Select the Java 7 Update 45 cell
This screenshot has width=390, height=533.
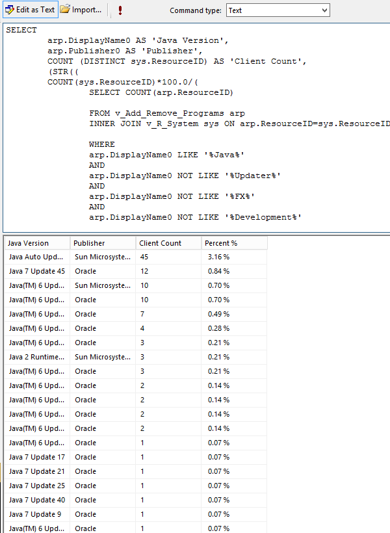tap(36, 271)
